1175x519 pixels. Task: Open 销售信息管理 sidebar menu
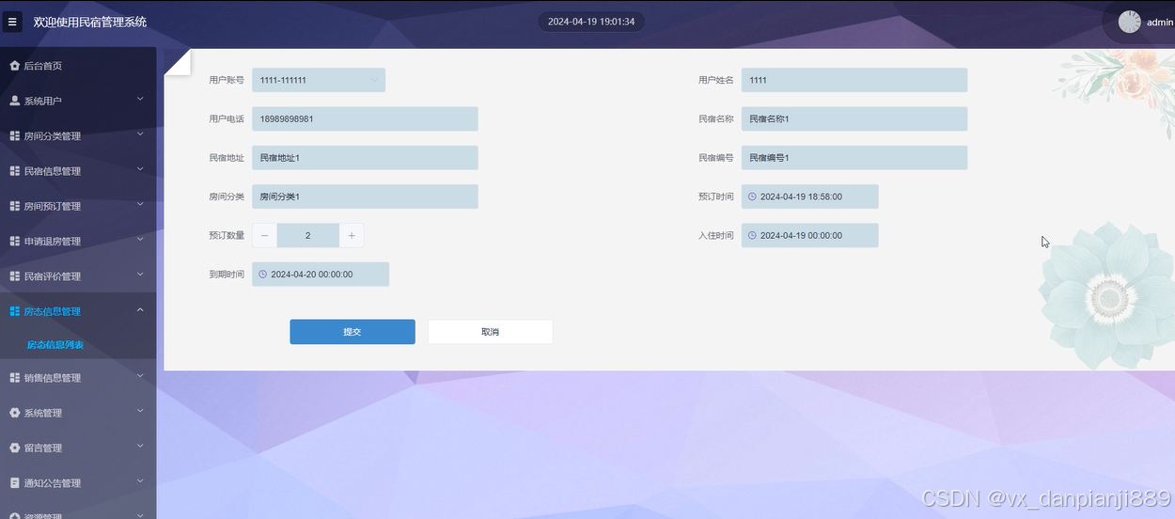[78, 378]
